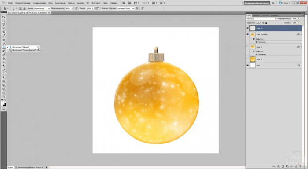Viewport: 308px width, 169px height.
Task: Select the Crop tool
Action: pos(4,32)
